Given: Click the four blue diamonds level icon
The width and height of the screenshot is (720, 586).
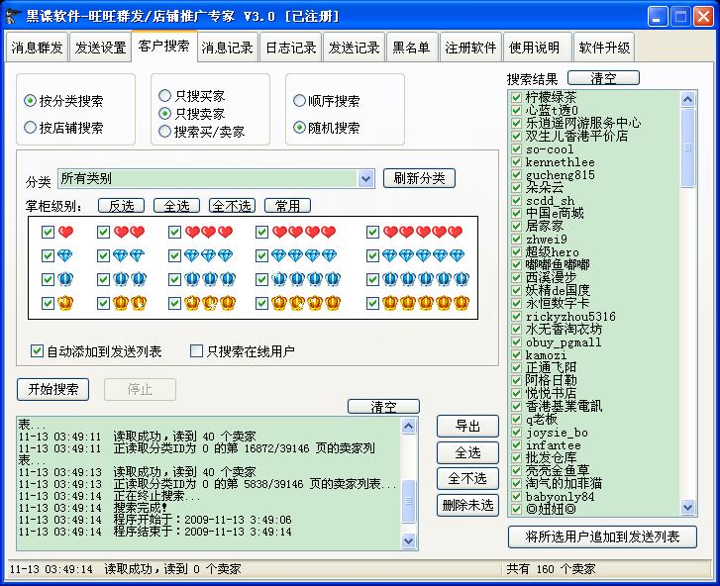Looking at the screenshot, I should tap(303, 255).
